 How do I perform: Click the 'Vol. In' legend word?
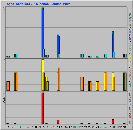pos(130,104)
